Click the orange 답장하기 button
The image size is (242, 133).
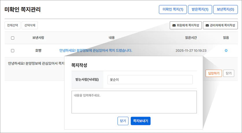coord(214,73)
